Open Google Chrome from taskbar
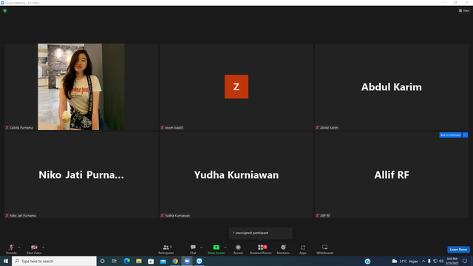This screenshot has width=473, height=266. pos(175,261)
